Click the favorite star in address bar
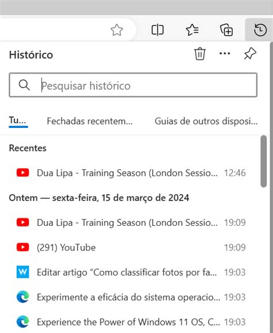The image size is (273, 333). 117,30
